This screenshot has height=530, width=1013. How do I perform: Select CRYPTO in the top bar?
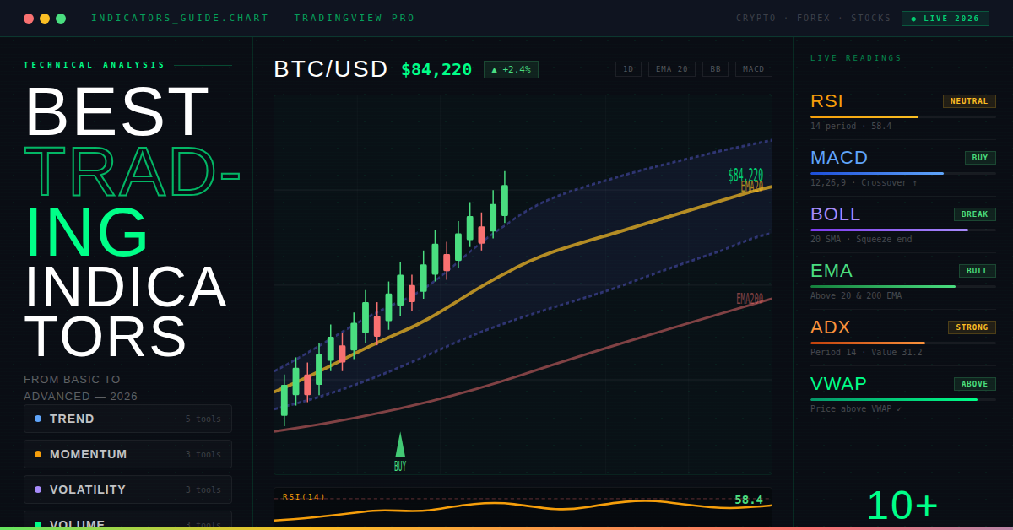(756, 18)
